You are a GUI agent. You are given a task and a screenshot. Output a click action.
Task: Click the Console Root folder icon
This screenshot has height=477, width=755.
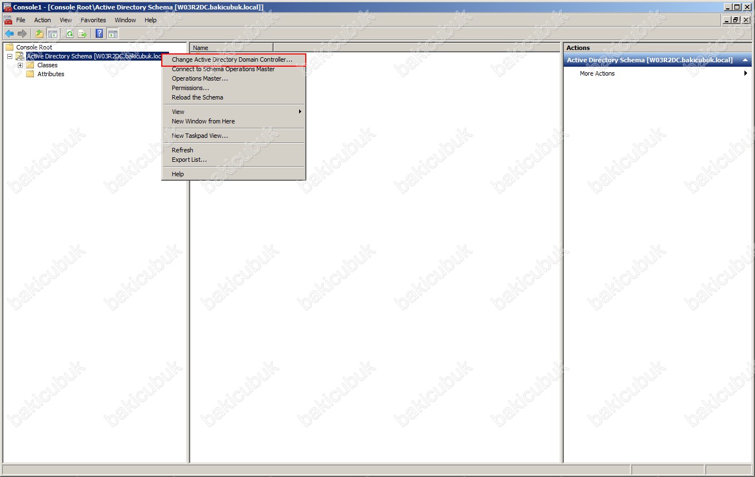9,47
